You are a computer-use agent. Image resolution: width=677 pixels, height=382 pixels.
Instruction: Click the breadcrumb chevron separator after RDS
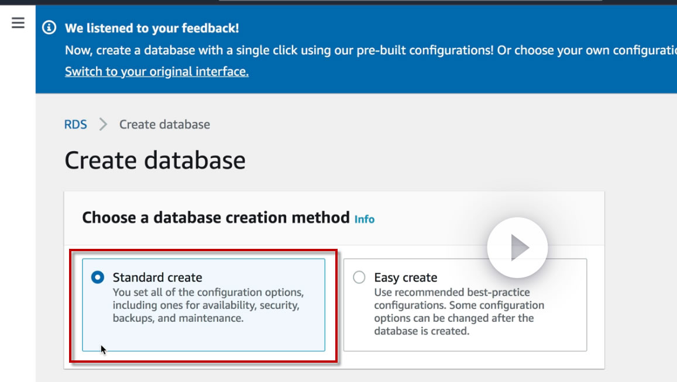click(x=103, y=124)
